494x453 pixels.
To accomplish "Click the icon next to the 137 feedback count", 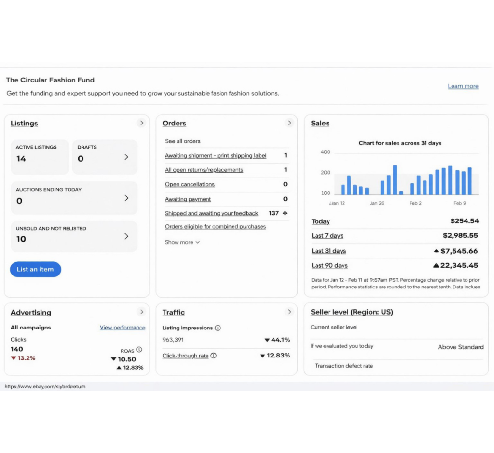I will click(x=285, y=213).
